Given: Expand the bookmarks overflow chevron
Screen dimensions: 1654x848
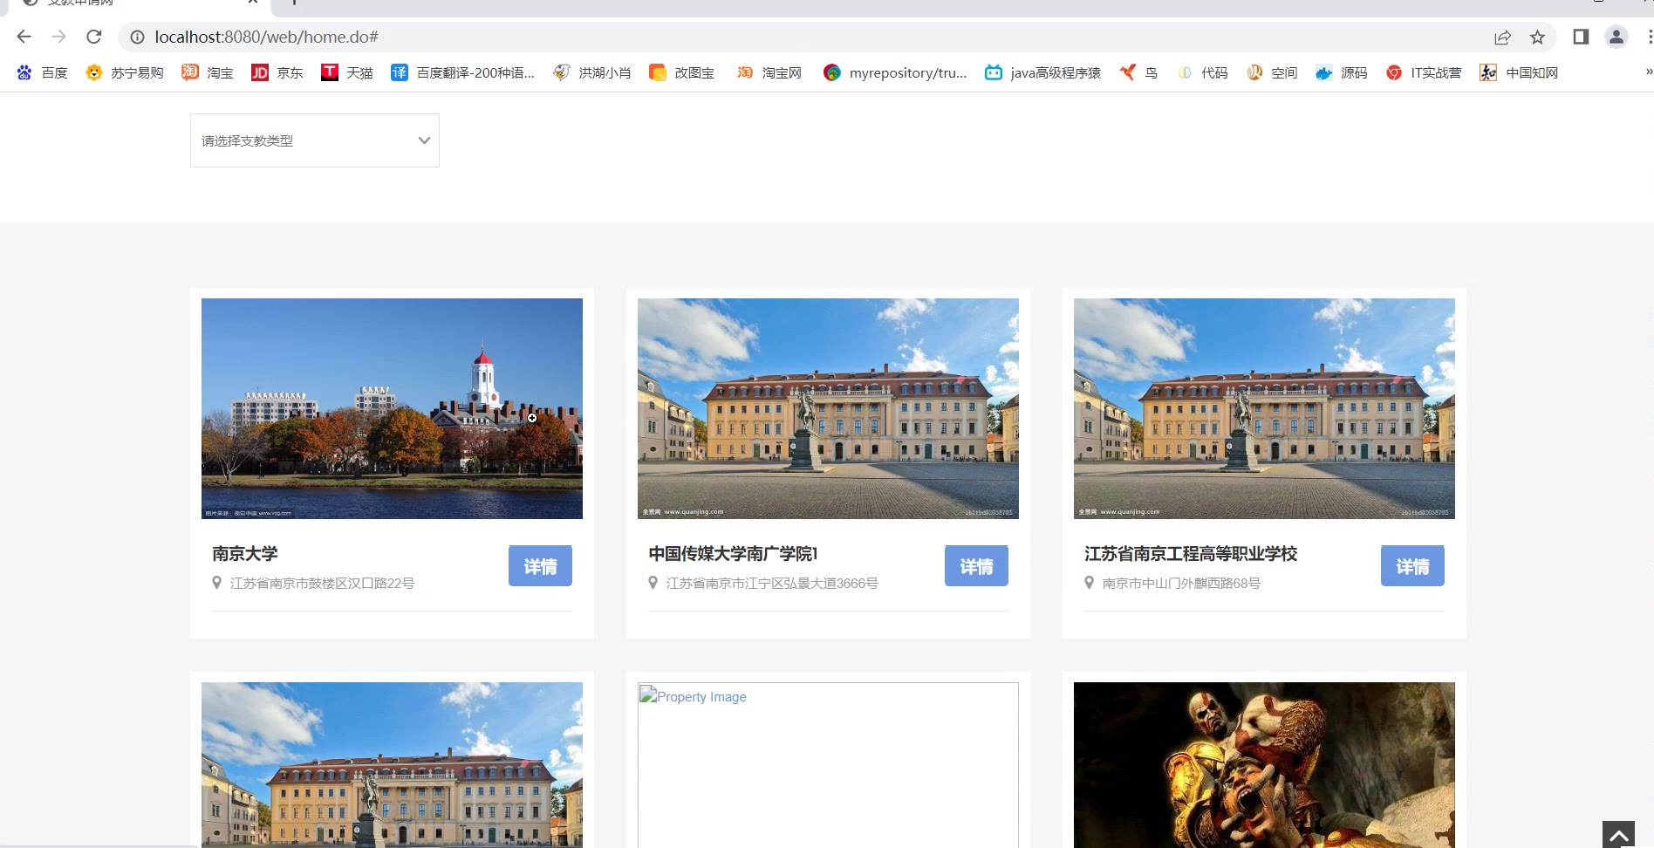Looking at the screenshot, I should [1648, 72].
